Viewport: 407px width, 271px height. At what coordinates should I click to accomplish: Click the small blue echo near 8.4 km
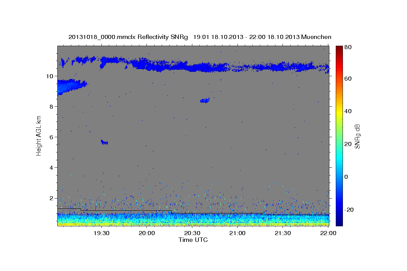coord(205,100)
